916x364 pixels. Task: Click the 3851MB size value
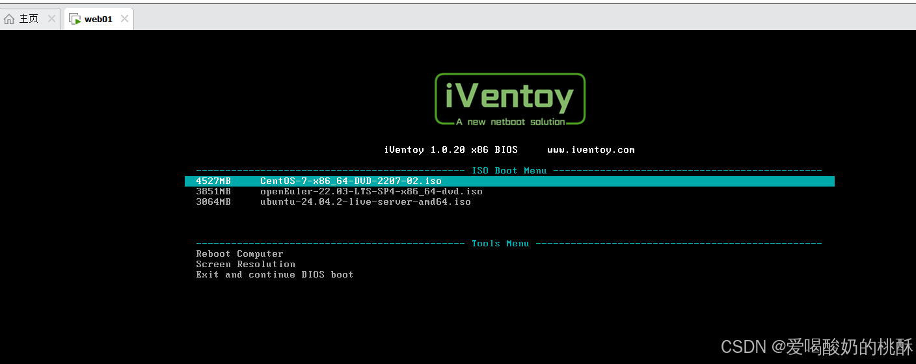213,192
